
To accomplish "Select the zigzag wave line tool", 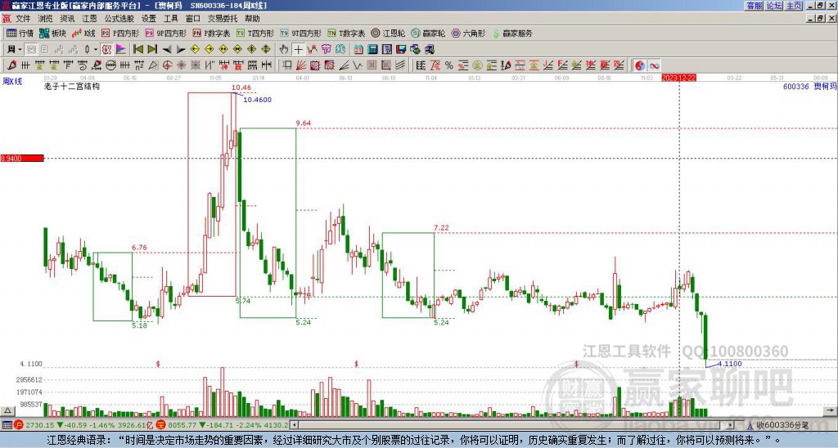I will (358, 65).
